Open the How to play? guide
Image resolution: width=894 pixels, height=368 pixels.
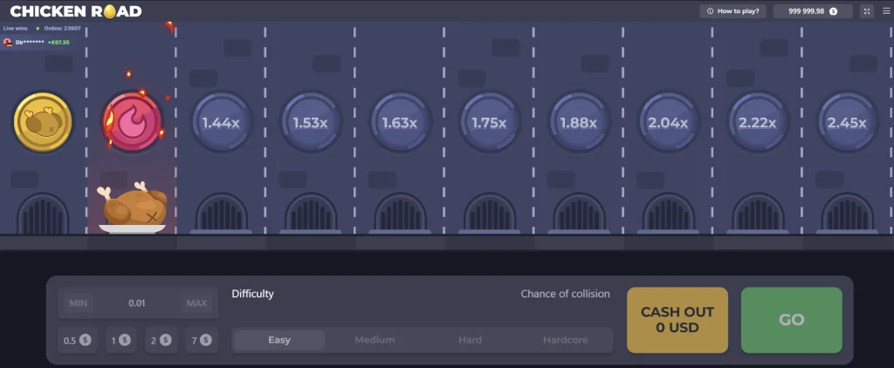[732, 11]
